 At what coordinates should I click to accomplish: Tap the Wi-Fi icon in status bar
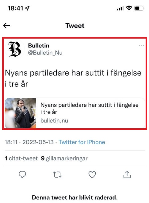pos(129,8)
